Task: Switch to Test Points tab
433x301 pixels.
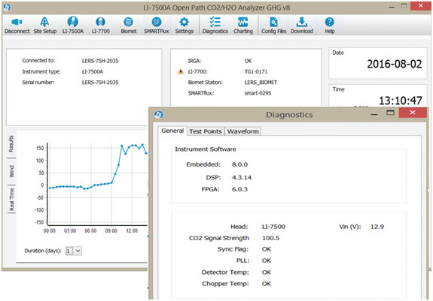Action: click(x=205, y=131)
